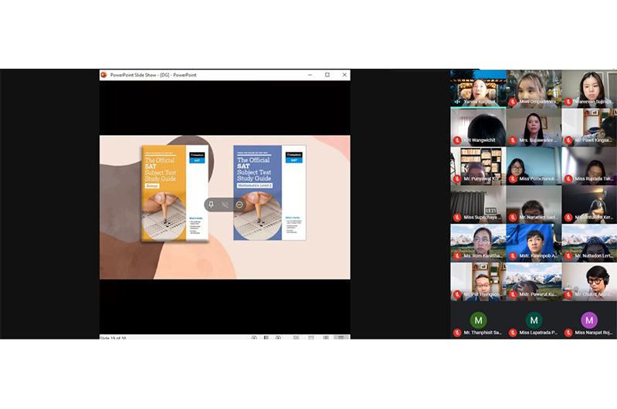Select Miss Ornpailin's video tile

[x=534, y=89]
